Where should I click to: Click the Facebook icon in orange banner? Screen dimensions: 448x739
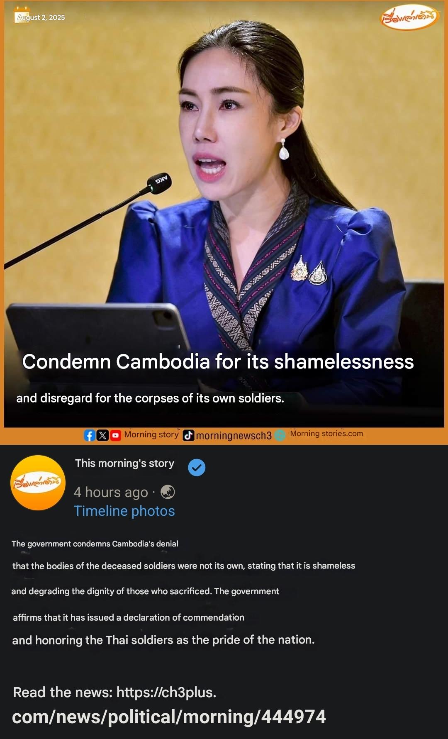(89, 435)
